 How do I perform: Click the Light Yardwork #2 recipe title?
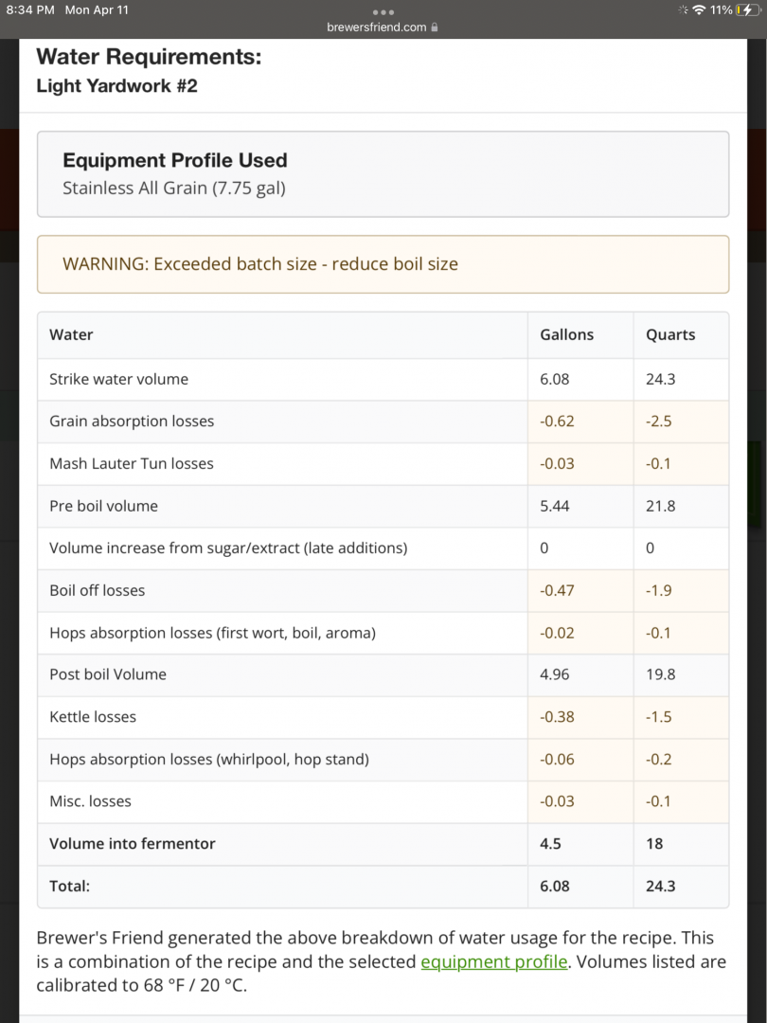click(x=116, y=86)
